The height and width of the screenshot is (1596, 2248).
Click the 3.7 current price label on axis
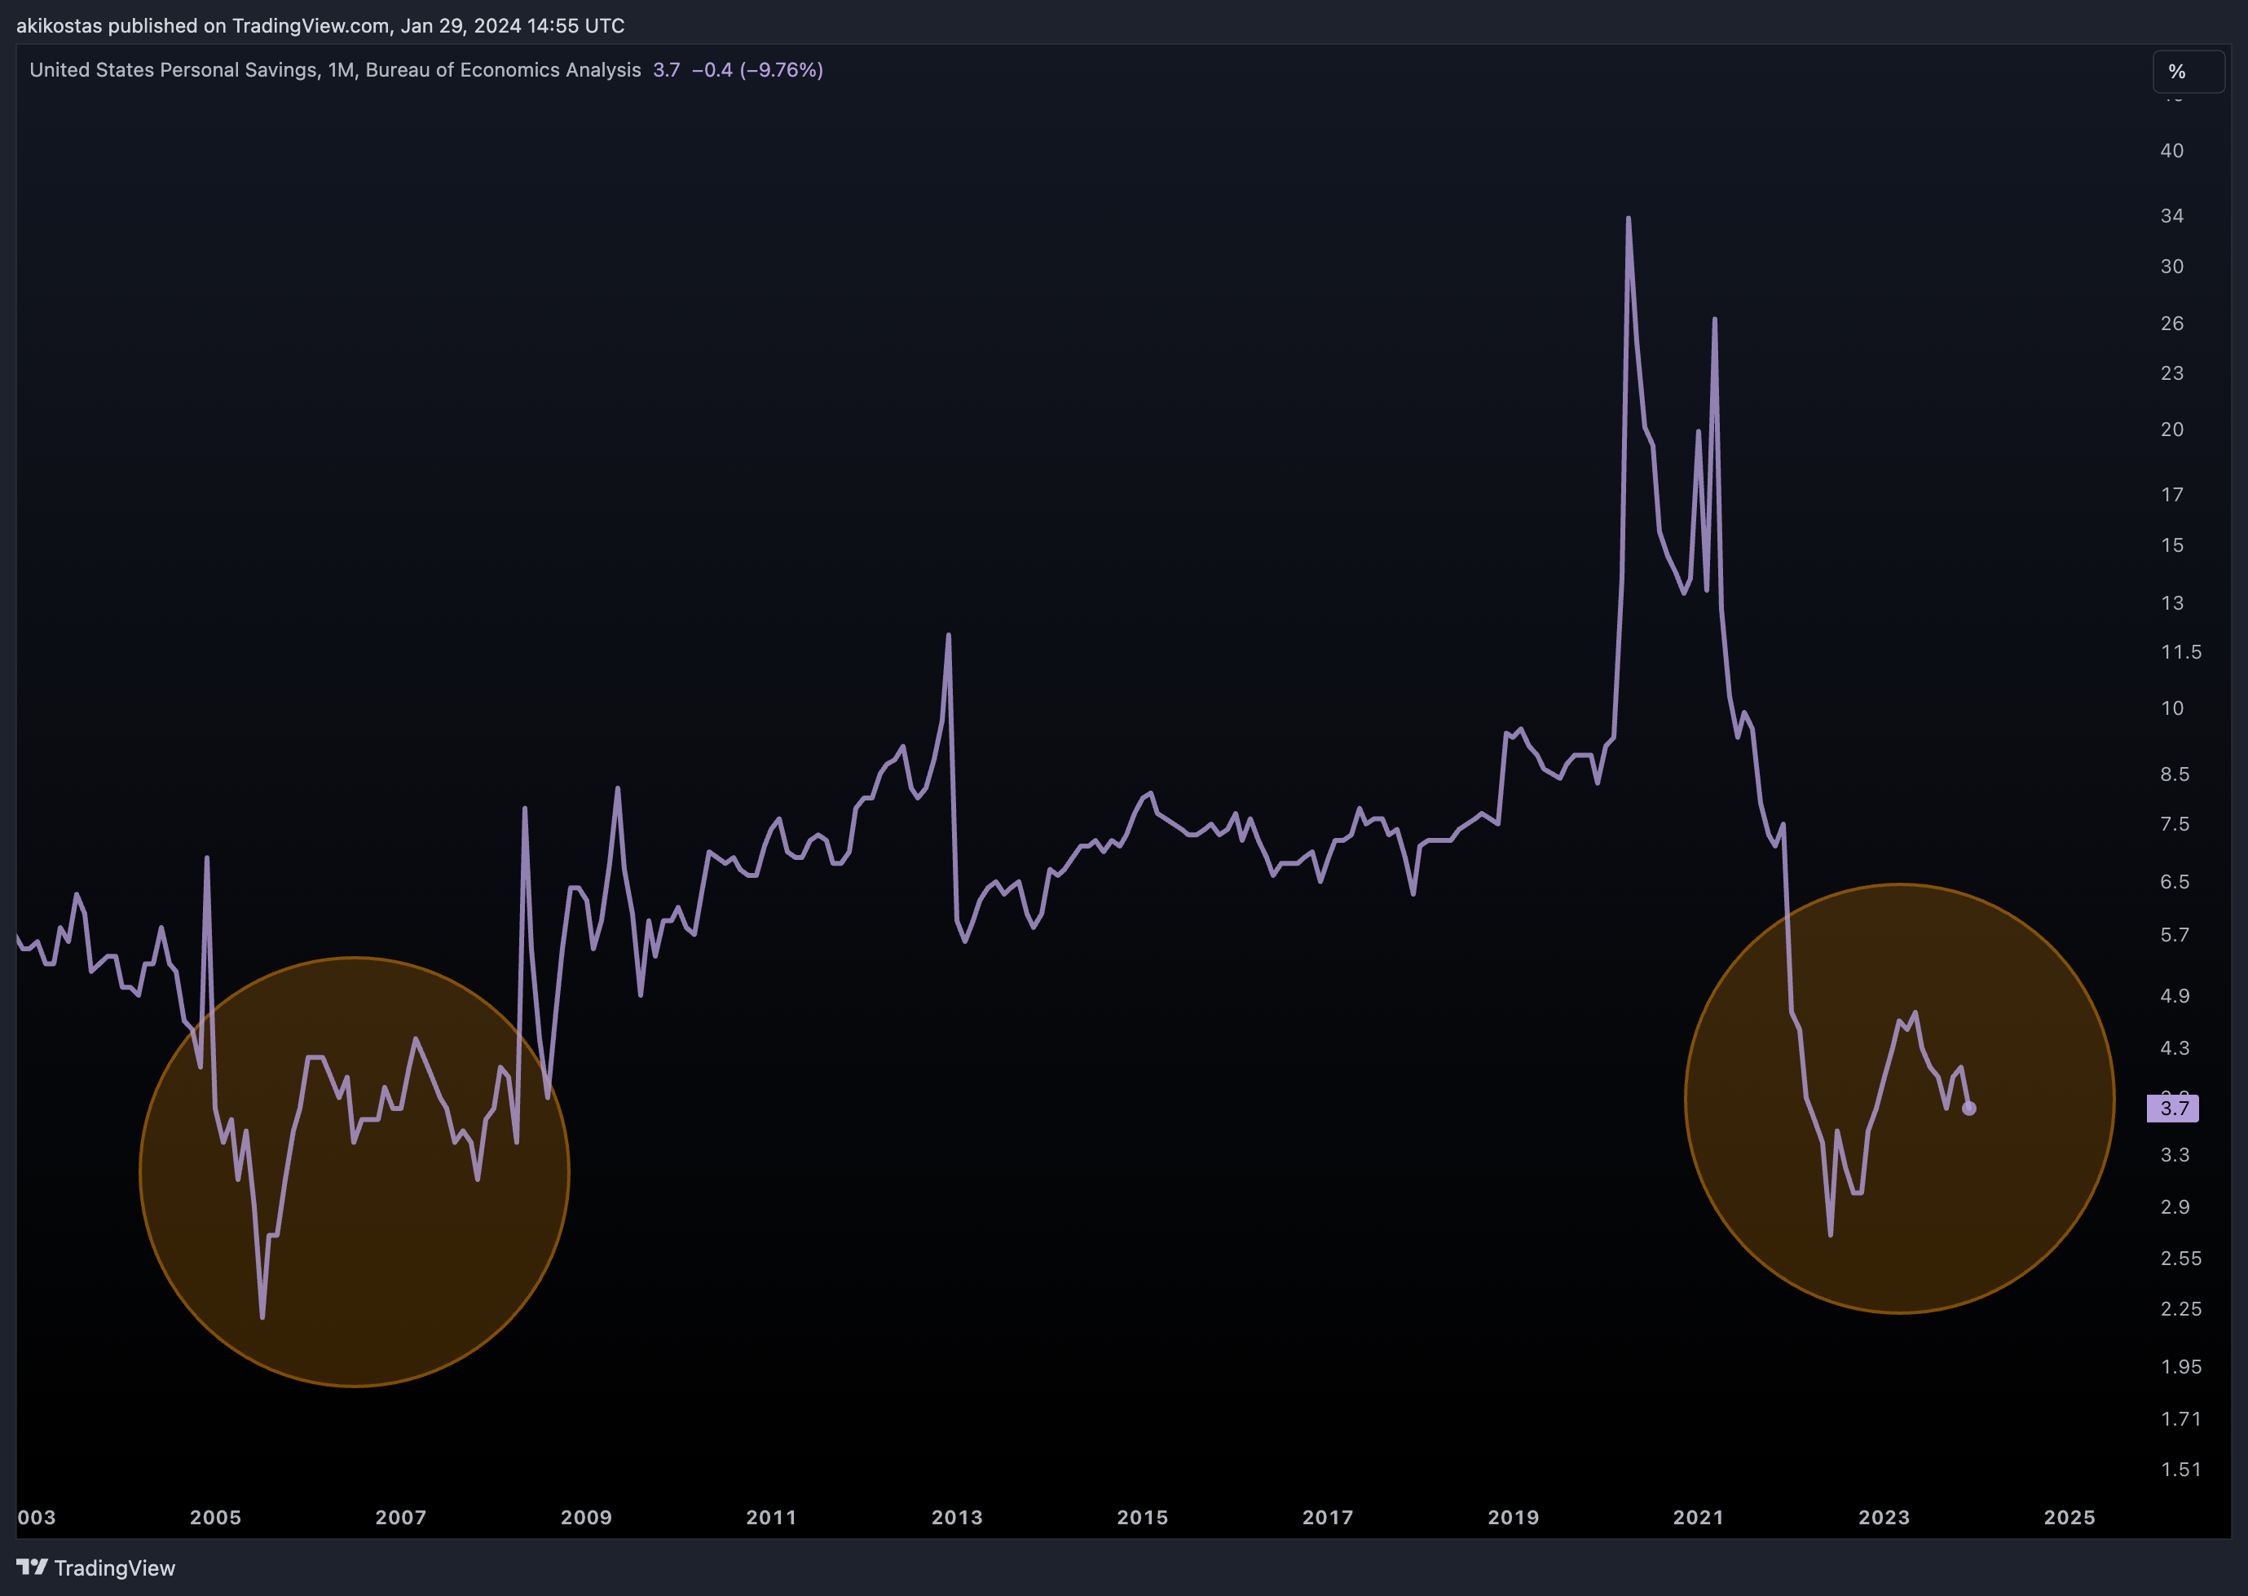pyautogui.click(x=2173, y=1109)
